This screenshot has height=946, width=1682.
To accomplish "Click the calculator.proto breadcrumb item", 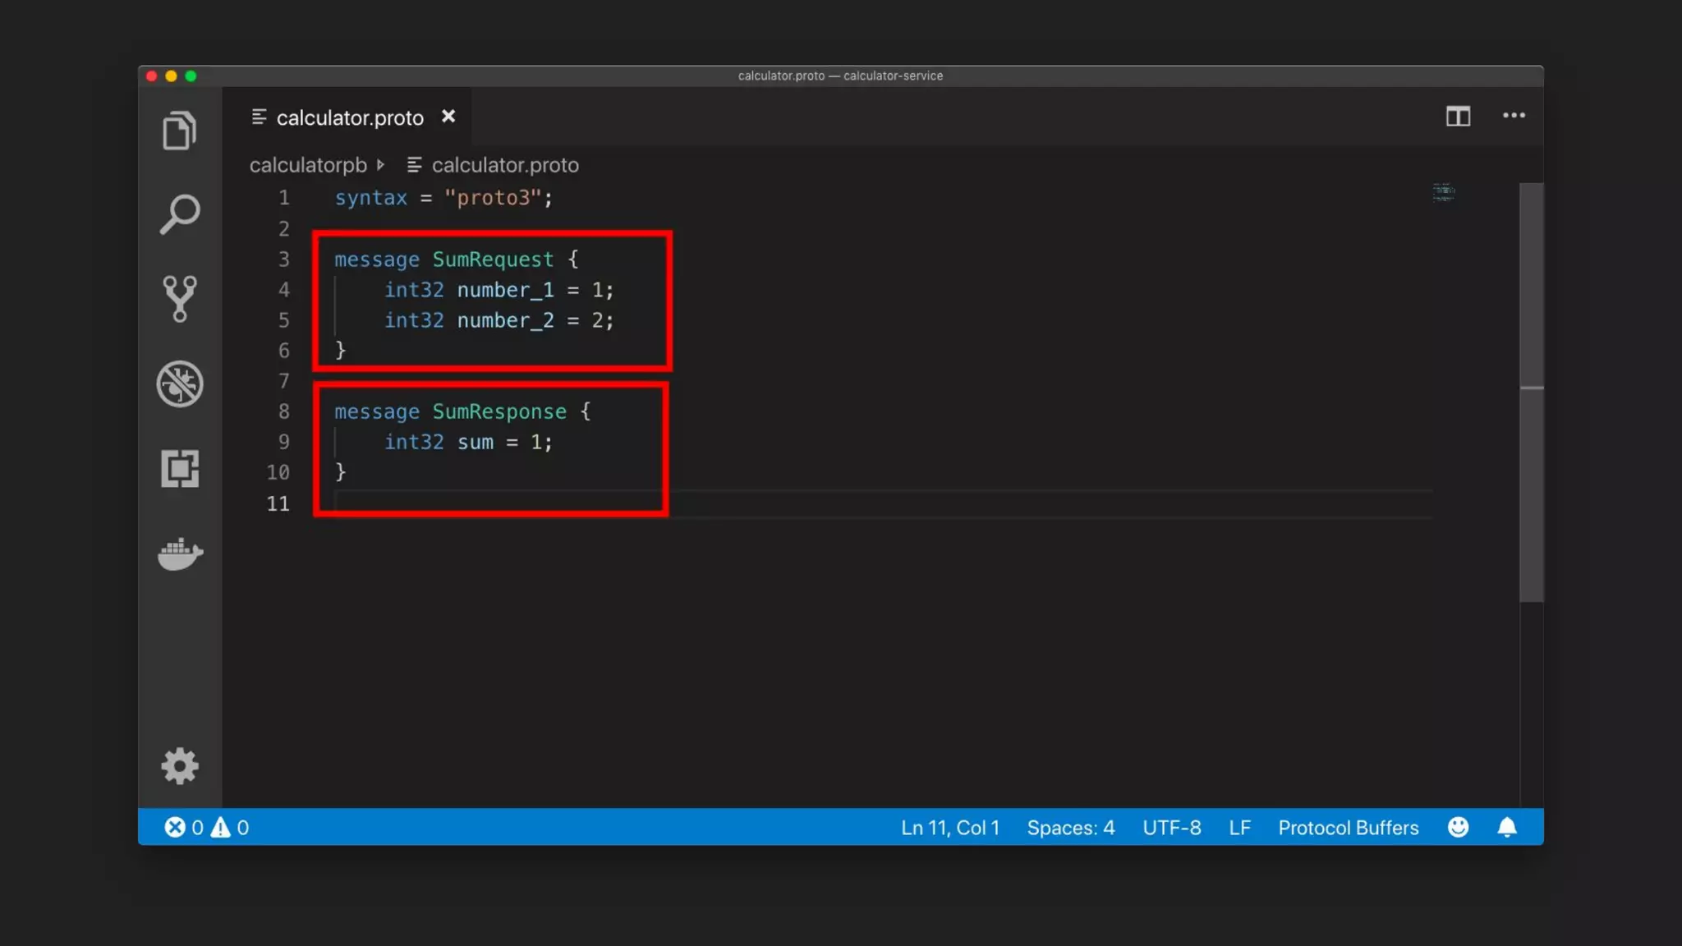I will pos(504,165).
